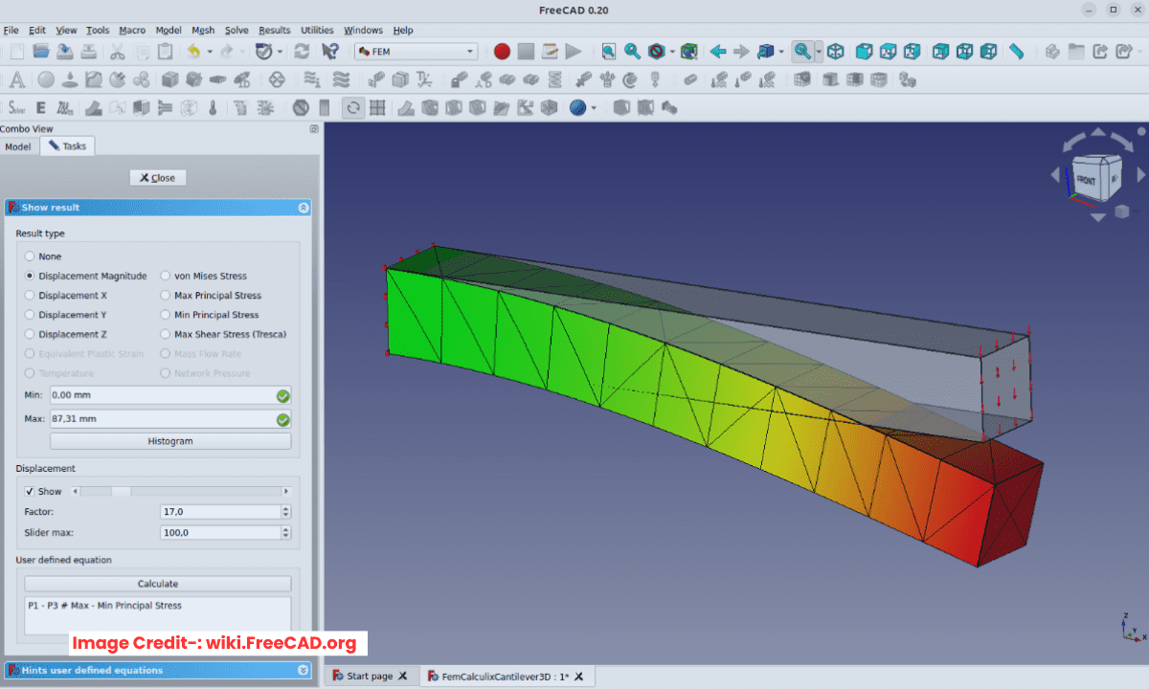Viewport: 1149px width, 689px height.
Task: Click the Histogram button
Action: coord(169,441)
